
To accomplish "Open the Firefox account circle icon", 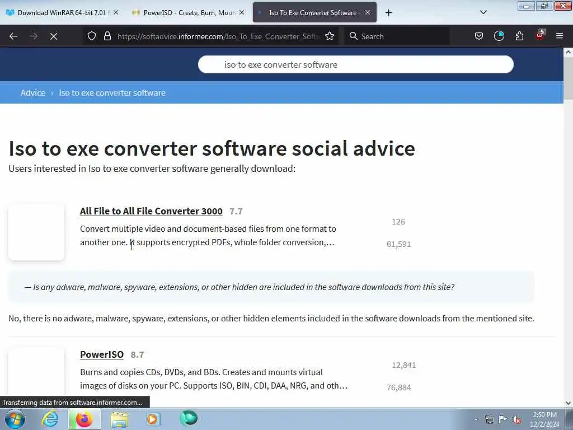I will (x=499, y=36).
